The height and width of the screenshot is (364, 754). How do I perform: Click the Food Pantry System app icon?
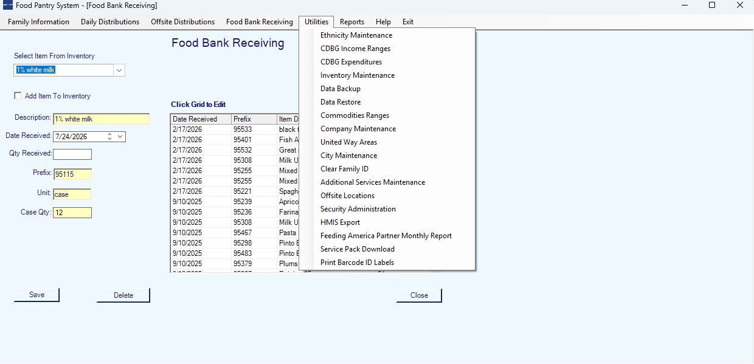point(8,5)
